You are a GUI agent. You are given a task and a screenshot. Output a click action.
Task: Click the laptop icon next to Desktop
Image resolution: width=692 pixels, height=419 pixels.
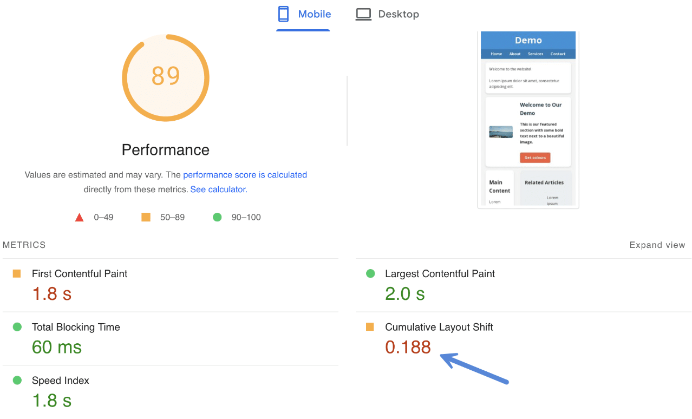tap(363, 14)
